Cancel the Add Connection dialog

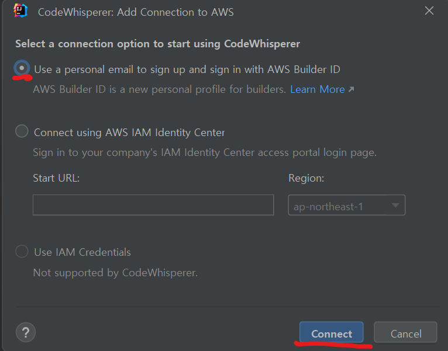coord(406,332)
